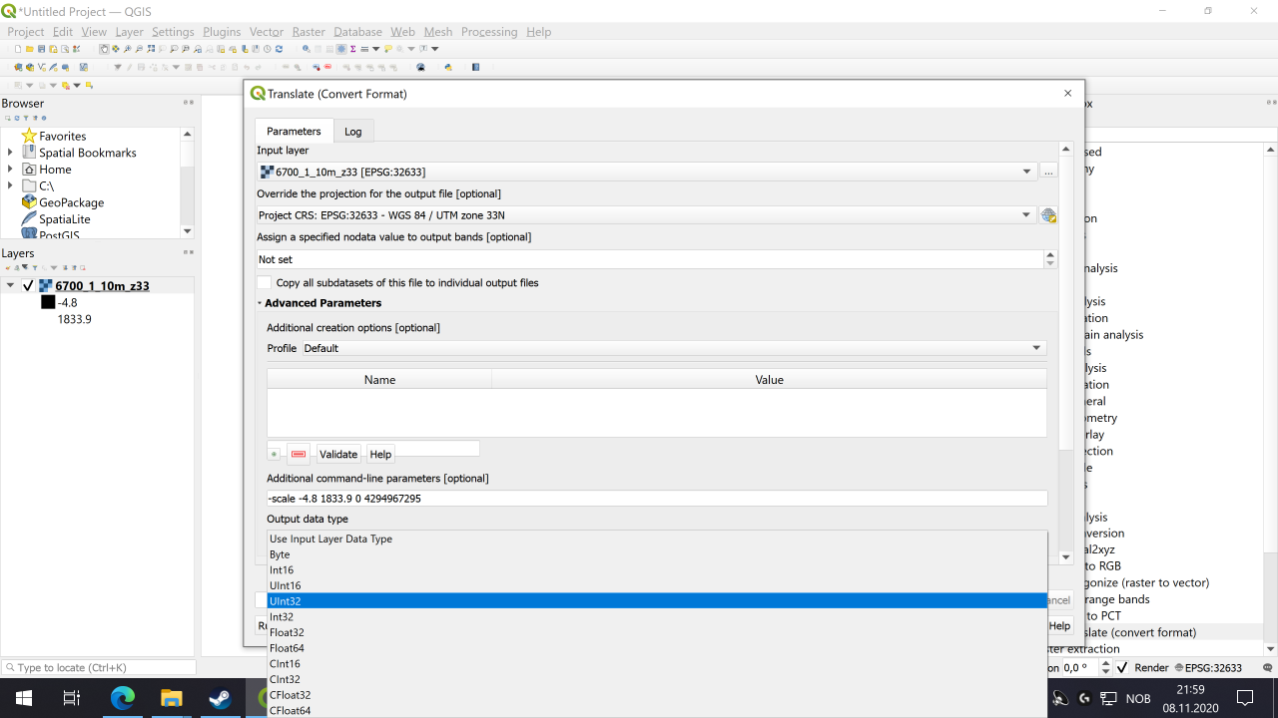Open the Profile dropdown
Image resolution: width=1278 pixels, height=718 pixels.
(674, 348)
